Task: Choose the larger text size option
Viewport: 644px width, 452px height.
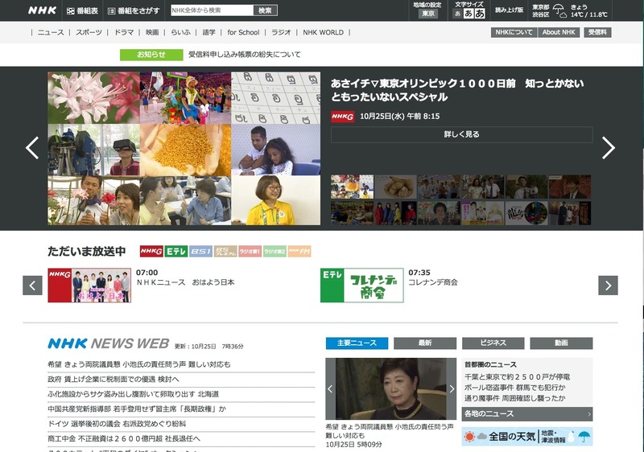Action: pos(479,14)
